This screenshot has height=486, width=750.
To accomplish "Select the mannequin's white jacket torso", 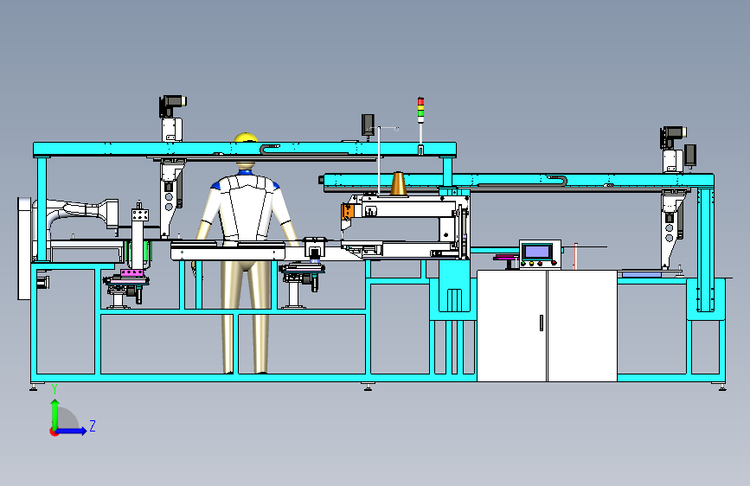I will [x=246, y=208].
